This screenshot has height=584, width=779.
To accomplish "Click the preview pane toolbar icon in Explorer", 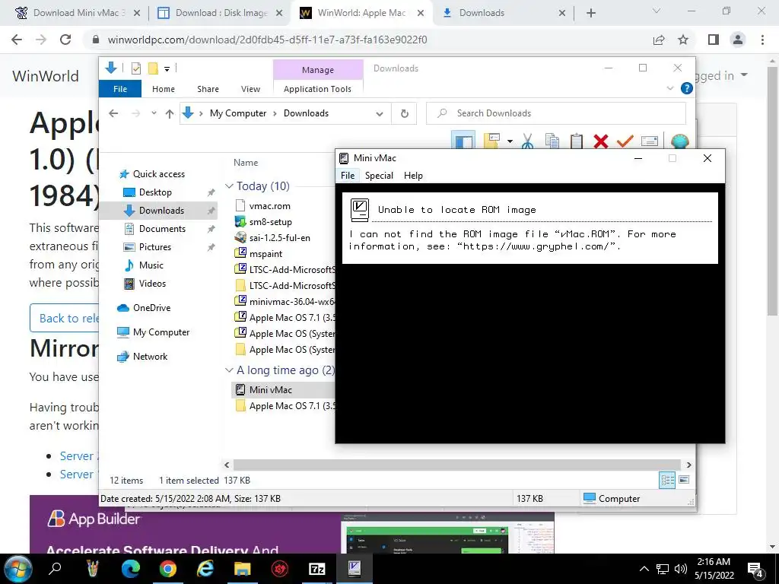I will point(463,141).
